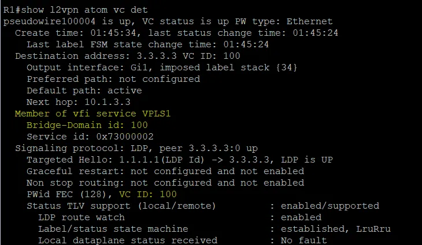
Task: Click the 'established, LruRru' state value
Action: [336, 229]
